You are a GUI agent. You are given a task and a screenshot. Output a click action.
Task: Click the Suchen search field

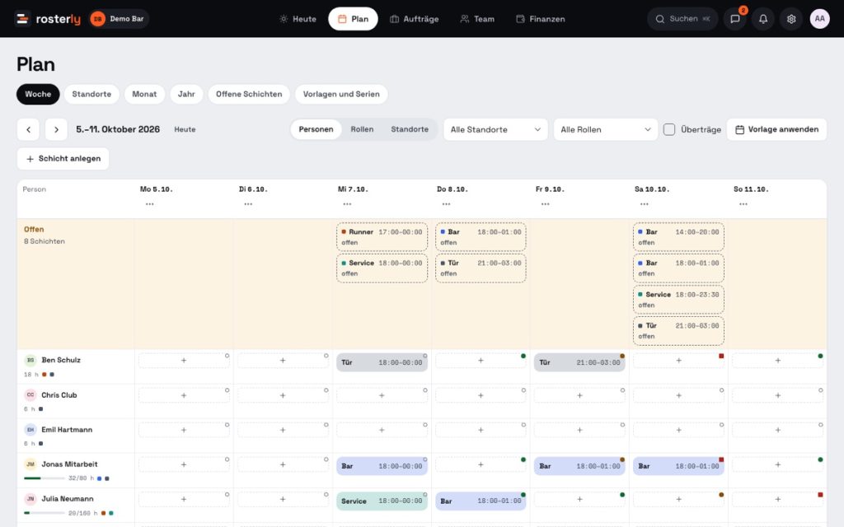(x=682, y=19)
